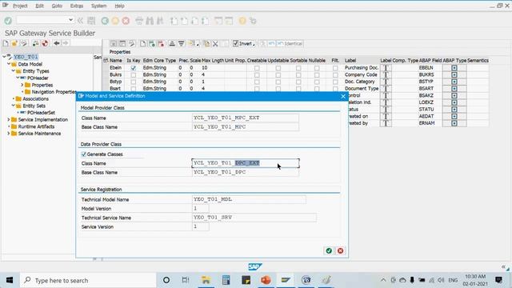The image size is (512, 288).
Task: Open the System menu
Action: pos(98,6)
